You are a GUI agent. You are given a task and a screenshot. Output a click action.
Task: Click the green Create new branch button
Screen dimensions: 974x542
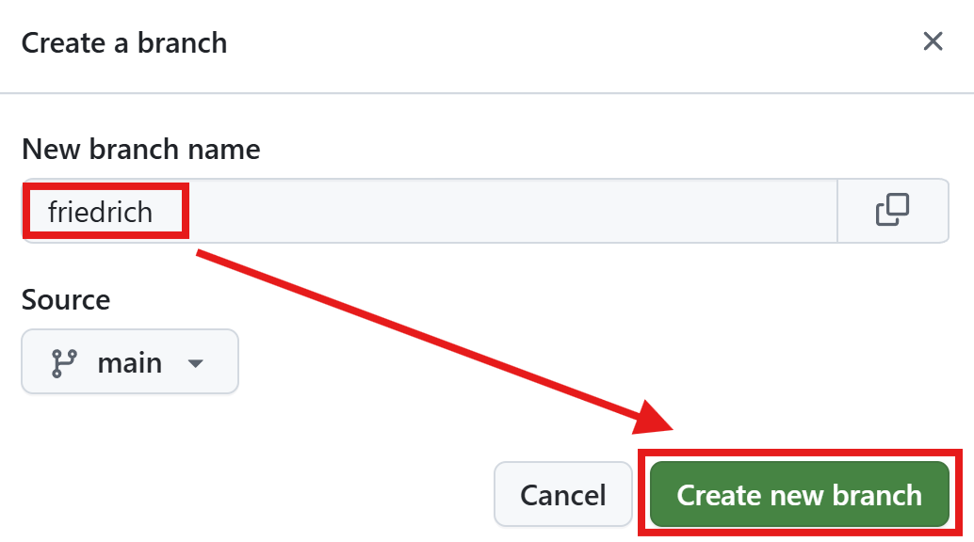pyautogui.click(x=799, y=495)
